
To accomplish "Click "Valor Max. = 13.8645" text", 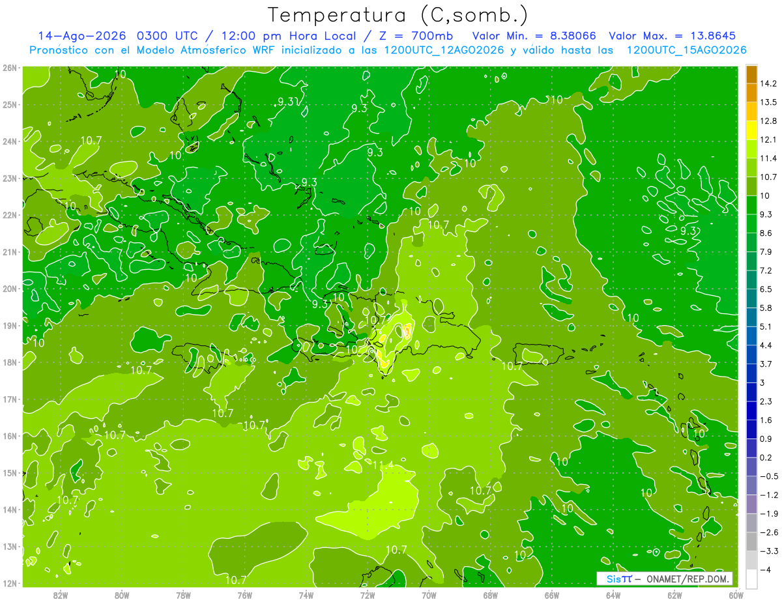I will point(674,36).
